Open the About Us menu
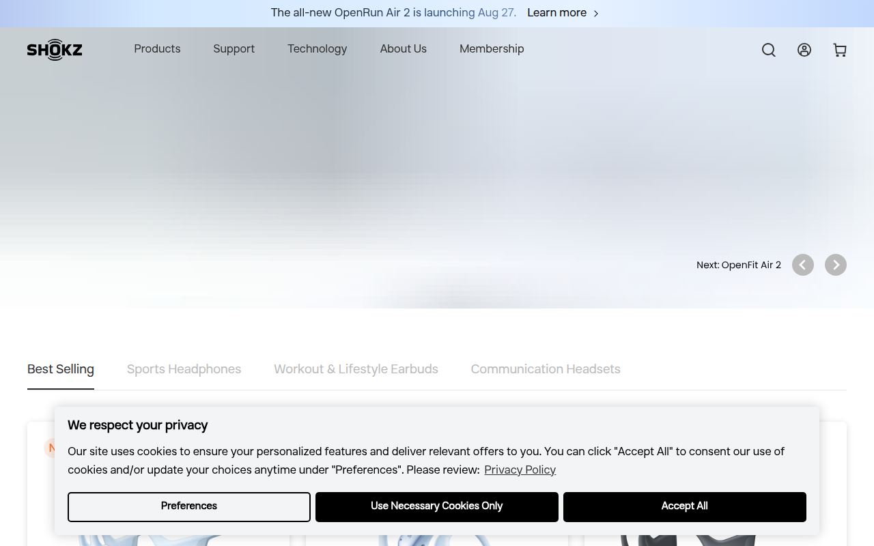Image resolution: width=874 pixels, height=546 pixels. pyautogui.click(x=404, y=49)
